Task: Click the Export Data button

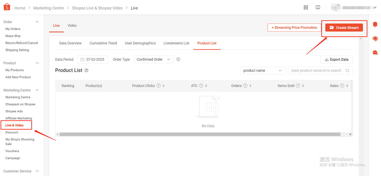Action: [x=337, y=60]
